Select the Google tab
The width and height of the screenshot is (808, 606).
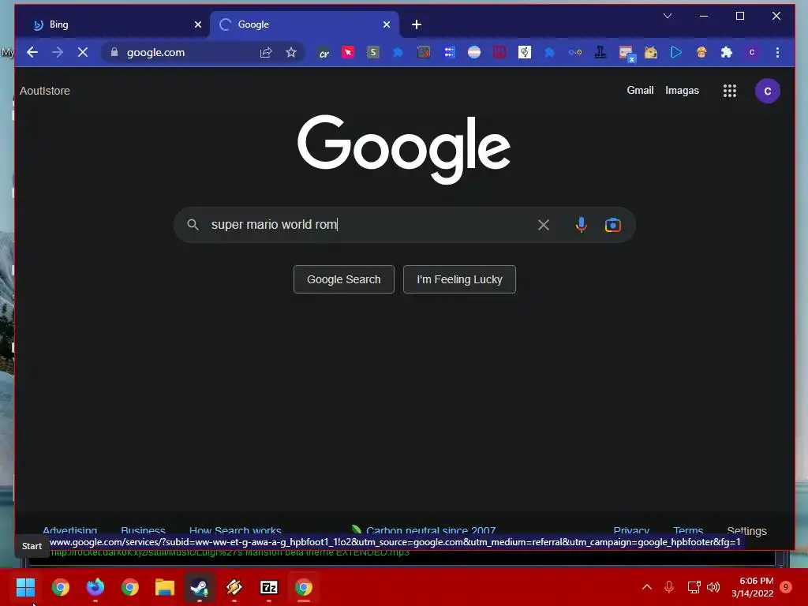click(x=304, y=24)
